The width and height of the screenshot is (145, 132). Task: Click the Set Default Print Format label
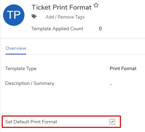pos(31,122)
